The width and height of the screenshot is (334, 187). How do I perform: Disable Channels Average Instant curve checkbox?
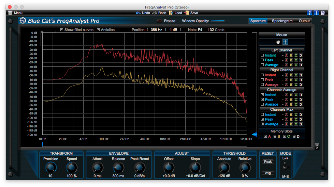(x=262, y=95)
